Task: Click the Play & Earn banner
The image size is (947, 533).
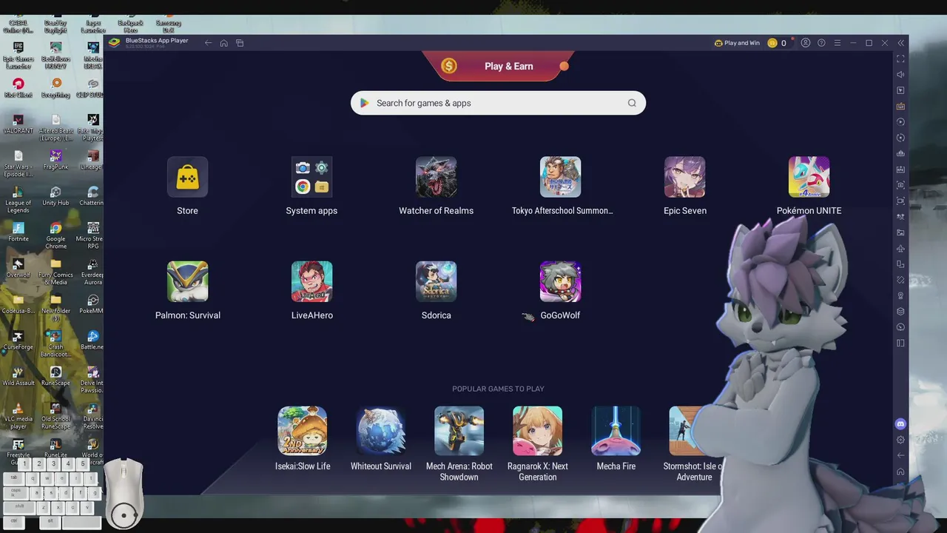Action: click(498, 66)
